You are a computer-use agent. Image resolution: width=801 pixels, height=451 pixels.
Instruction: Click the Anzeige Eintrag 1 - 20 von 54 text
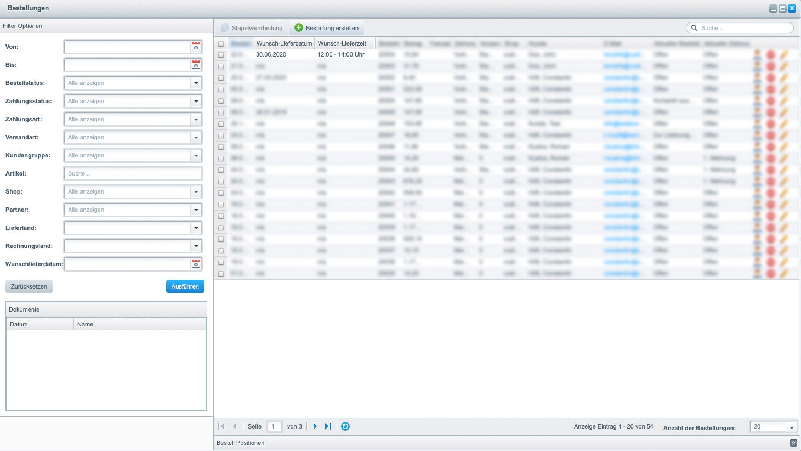(613, 426)
